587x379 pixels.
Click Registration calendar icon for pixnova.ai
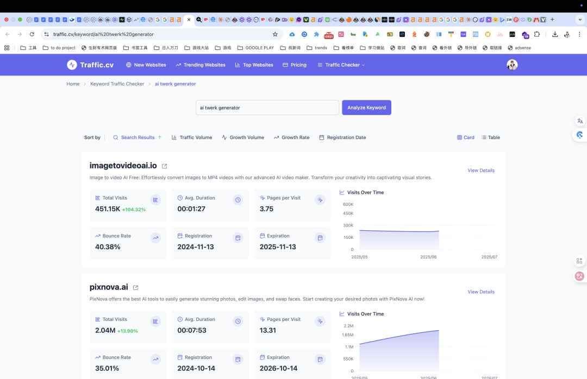pyautogui.click(x=238, y=359)
